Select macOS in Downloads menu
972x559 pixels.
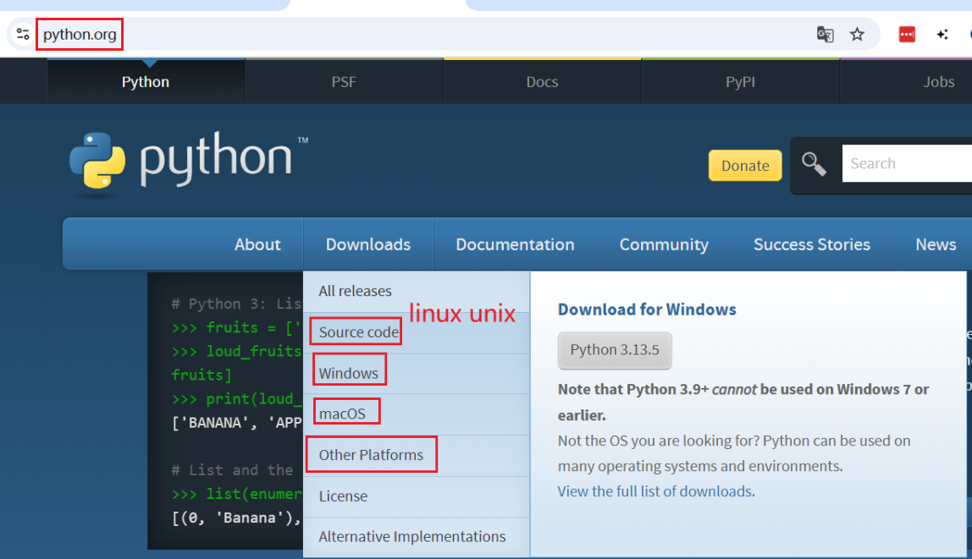coord(417,414)
